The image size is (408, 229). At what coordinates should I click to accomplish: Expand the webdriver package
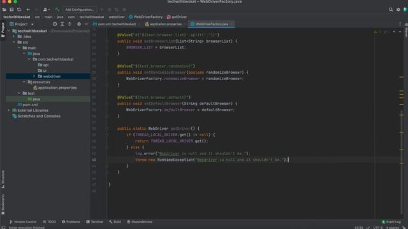point(34,76)
